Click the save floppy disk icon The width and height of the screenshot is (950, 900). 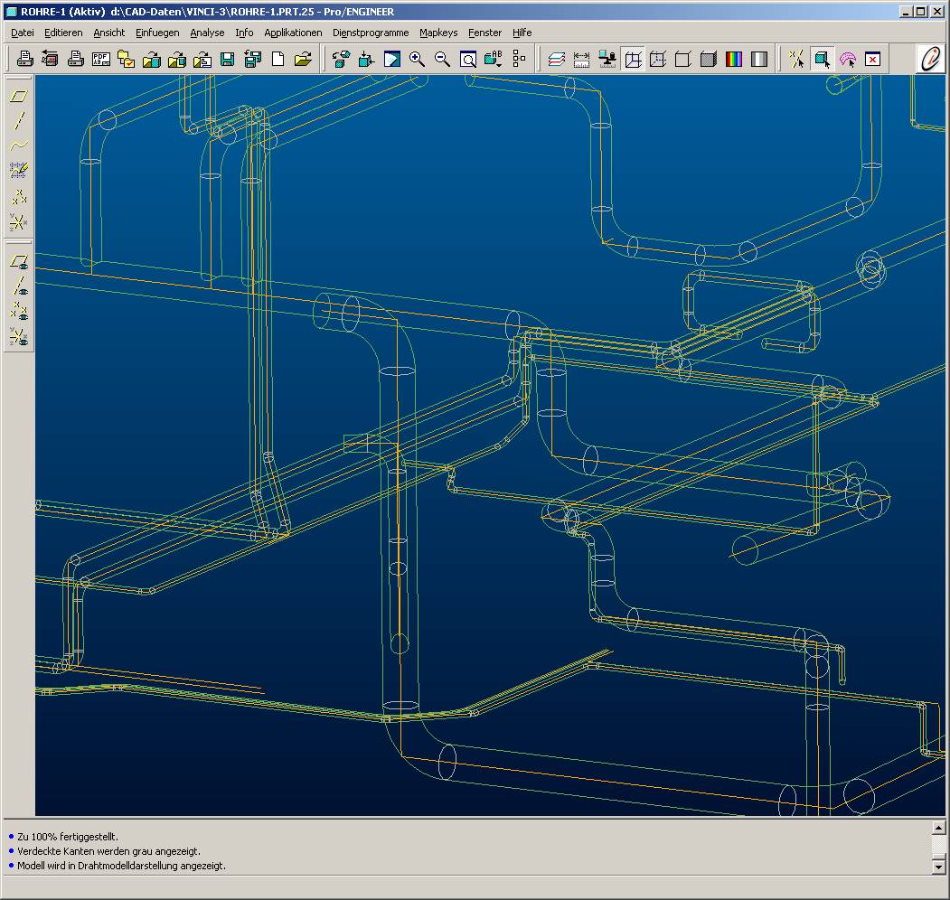point(227,59)
